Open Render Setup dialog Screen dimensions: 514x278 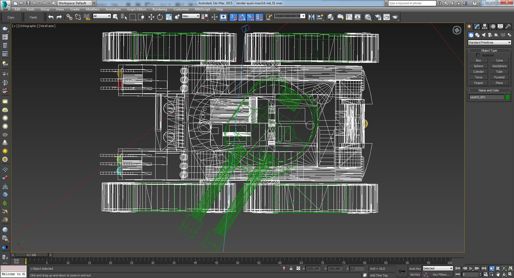[x=378, y=17]
